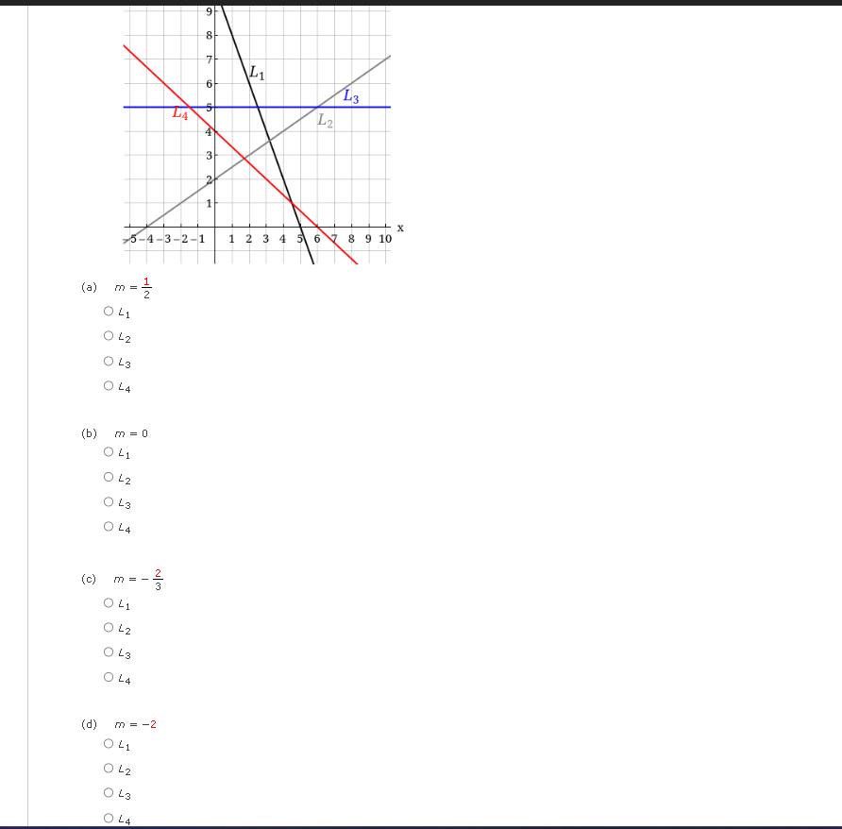The image size is (842, 829).
Task: Select L1 for question (c)
Action: 109,603
